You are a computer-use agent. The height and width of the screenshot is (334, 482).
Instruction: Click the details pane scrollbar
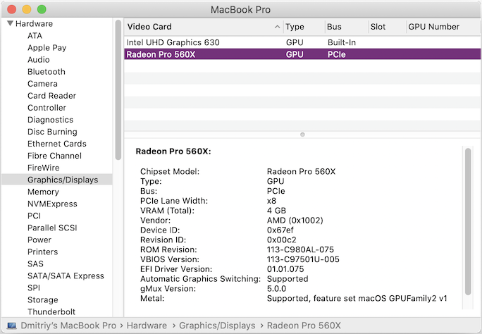click(x=467, y=218)
